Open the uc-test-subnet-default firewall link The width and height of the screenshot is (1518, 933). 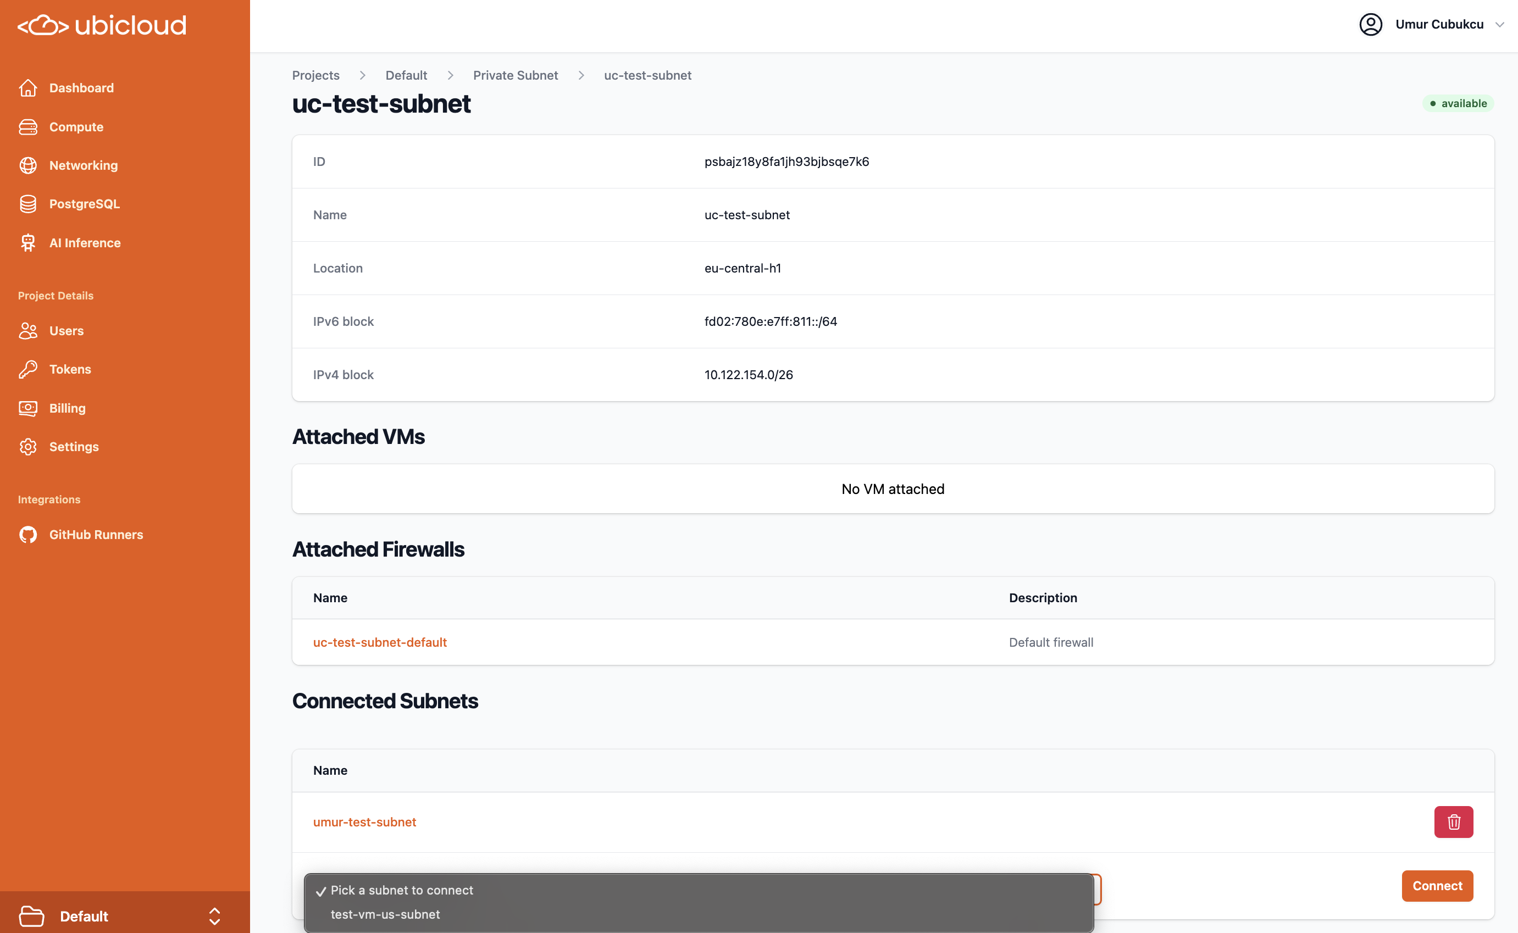tap(379, 642)
